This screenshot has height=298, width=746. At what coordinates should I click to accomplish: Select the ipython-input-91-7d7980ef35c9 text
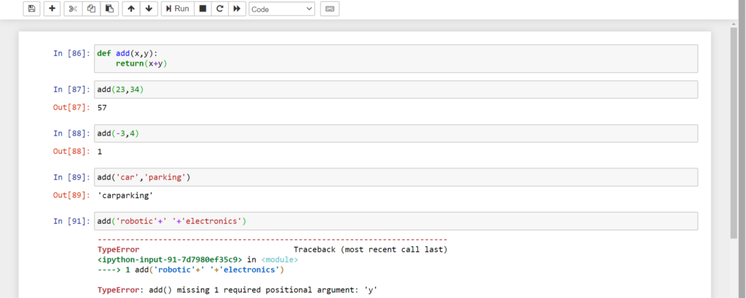point(170,260)
